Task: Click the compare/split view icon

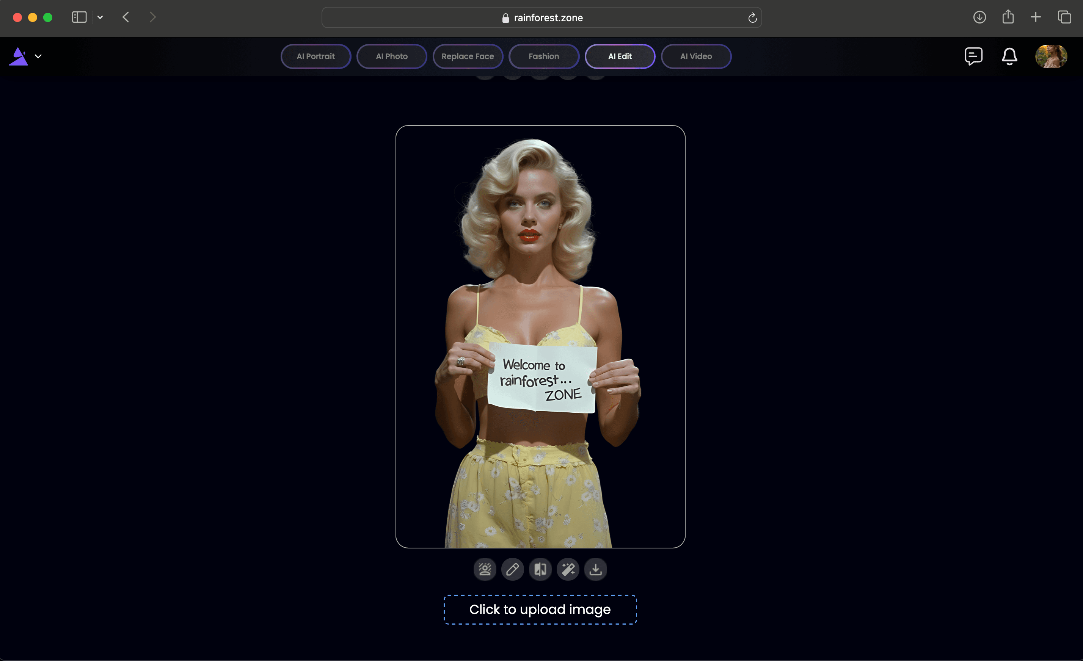Action: click(540, 569)
